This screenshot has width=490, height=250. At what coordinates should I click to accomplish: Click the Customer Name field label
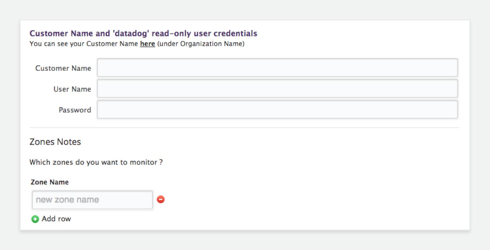63,68
